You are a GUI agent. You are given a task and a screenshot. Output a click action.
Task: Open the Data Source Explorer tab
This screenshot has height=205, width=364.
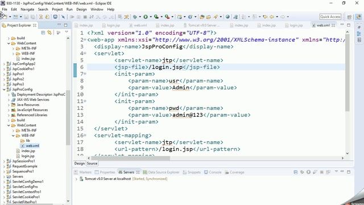(x=161, y=172)
